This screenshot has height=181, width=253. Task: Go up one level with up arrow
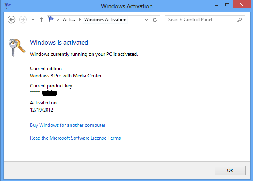pyautogui.click(x=42, y=20)
